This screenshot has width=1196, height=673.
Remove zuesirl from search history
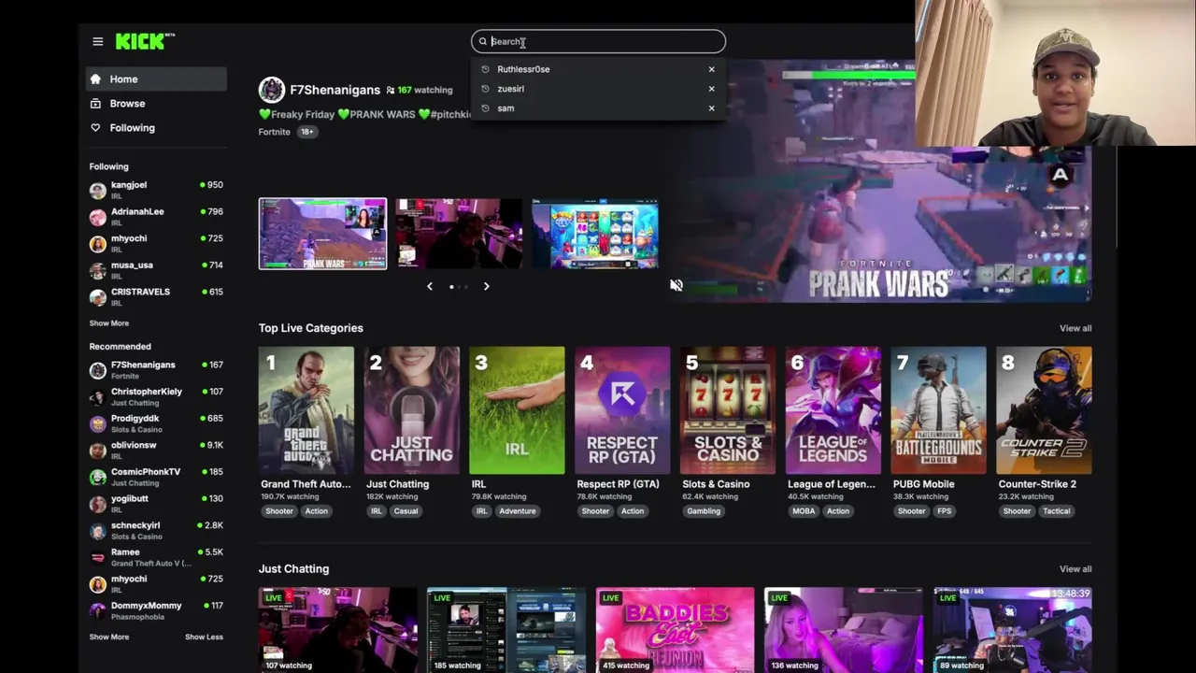click(711, 89)
